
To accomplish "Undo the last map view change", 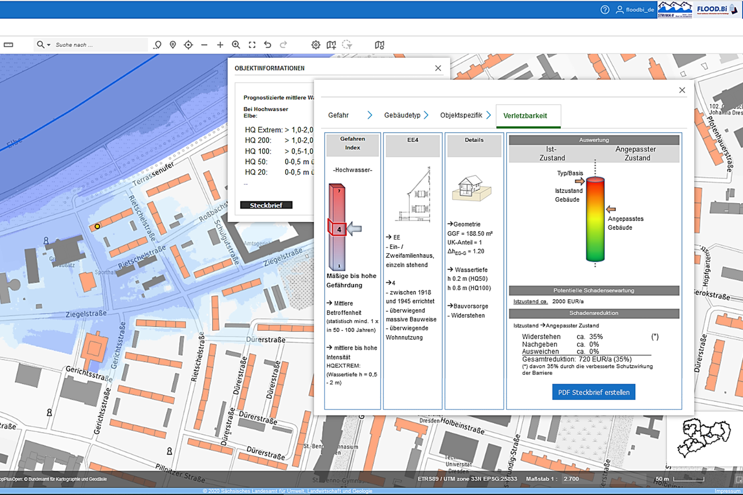I will coord(267,45).
